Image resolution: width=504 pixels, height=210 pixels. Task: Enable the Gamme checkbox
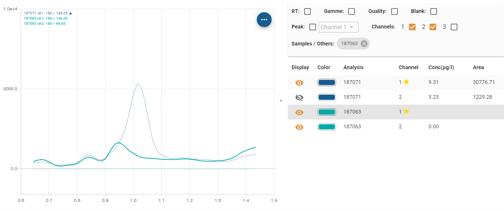coord(352,11)
